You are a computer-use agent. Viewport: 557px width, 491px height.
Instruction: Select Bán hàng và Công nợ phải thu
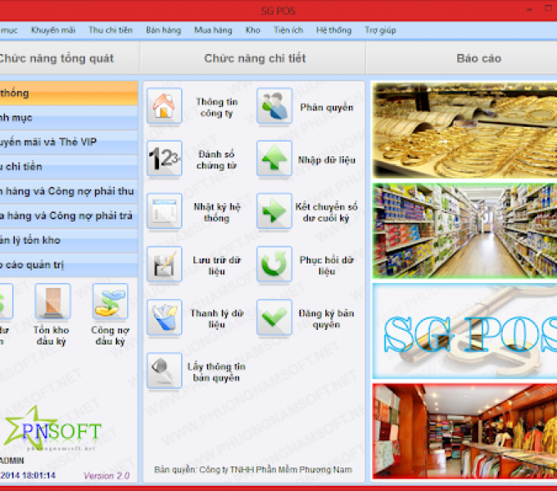point(69,191)
